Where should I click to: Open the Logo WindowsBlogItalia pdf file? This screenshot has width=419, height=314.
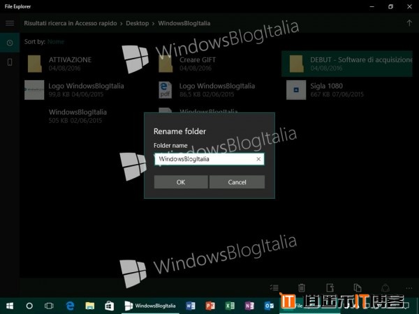206,90
